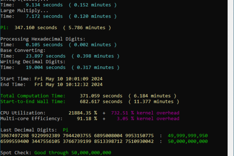Image resolution: width=234 pixels, height=156 pixels.
Task: Click the Pi total time value 347.160 seconds
Action: point(36,28)
